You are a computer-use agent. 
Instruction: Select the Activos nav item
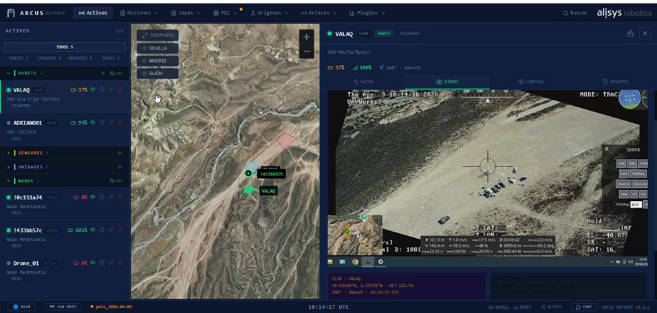(93, 13)
